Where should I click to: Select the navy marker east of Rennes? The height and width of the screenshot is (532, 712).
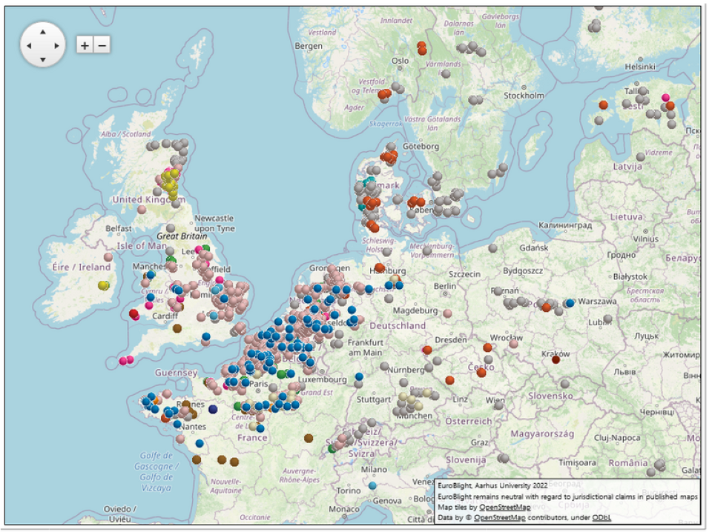pyautogui.click(x=213, y=410)
